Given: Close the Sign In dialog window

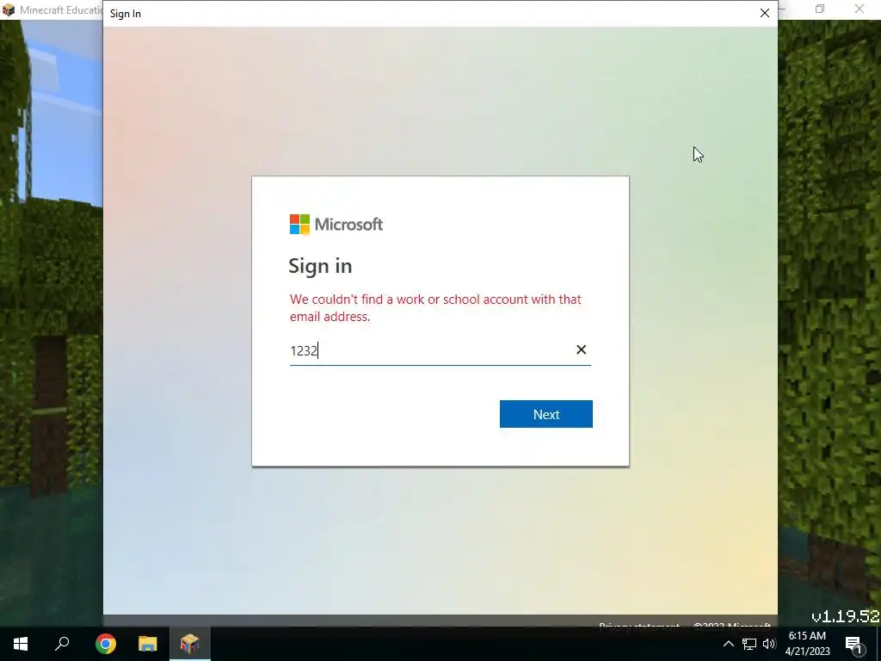Looking at the screenshot, I should pyautogui.click(x=764, y=13).
